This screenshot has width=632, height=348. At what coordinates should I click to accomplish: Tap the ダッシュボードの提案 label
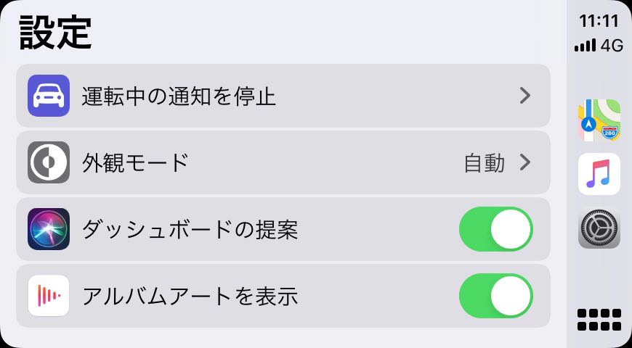190,230
